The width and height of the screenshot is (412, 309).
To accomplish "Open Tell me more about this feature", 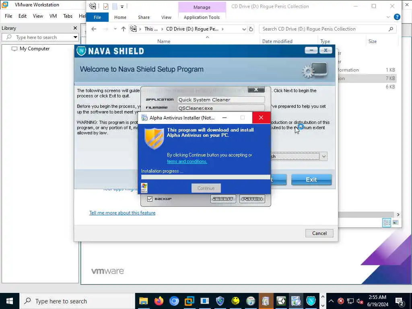I will pyautogui.click(x=122, y=213).
